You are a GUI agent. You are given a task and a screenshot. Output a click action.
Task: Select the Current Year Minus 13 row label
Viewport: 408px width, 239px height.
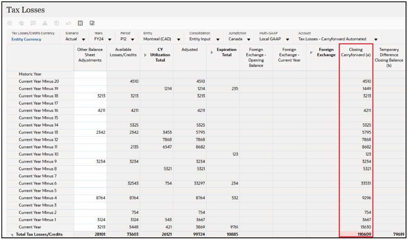pyautogui.click(x=38, y=132)
